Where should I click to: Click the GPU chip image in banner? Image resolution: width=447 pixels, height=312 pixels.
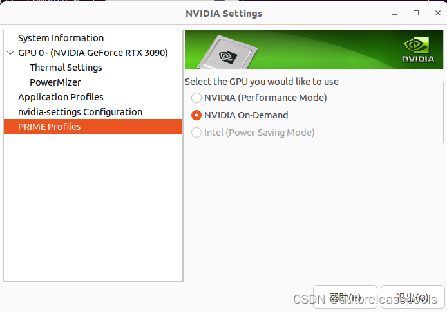(x=227, y=53)
